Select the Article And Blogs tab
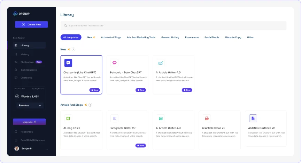The image size is (301, 163). coord(111,37)
